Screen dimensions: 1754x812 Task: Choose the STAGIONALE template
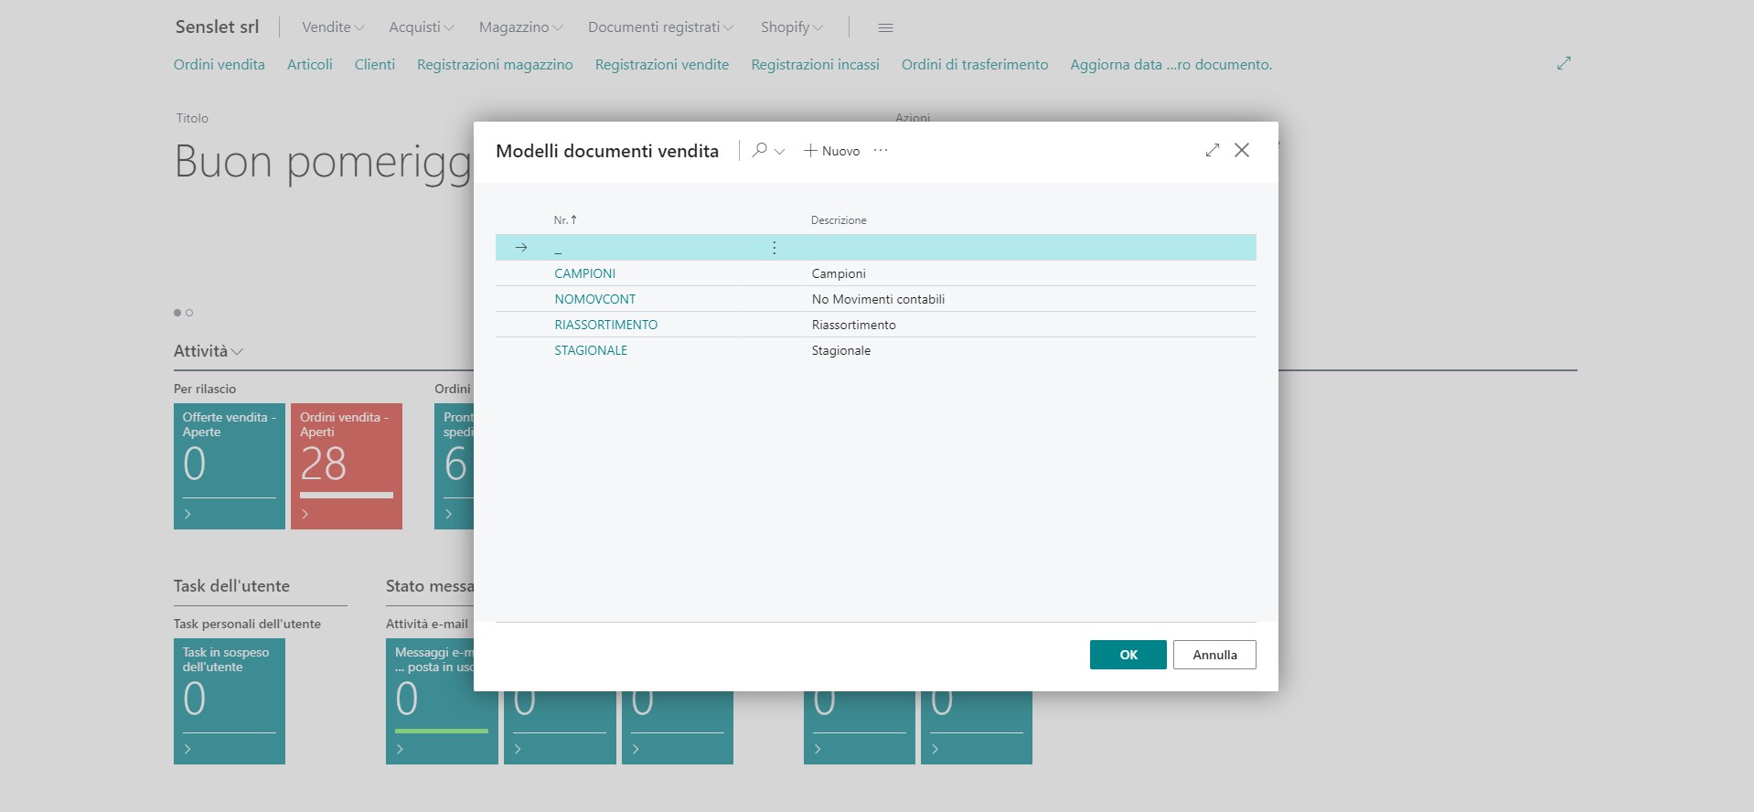pos(591,350)
